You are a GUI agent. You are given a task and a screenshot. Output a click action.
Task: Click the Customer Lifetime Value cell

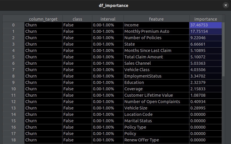(156, 95)
